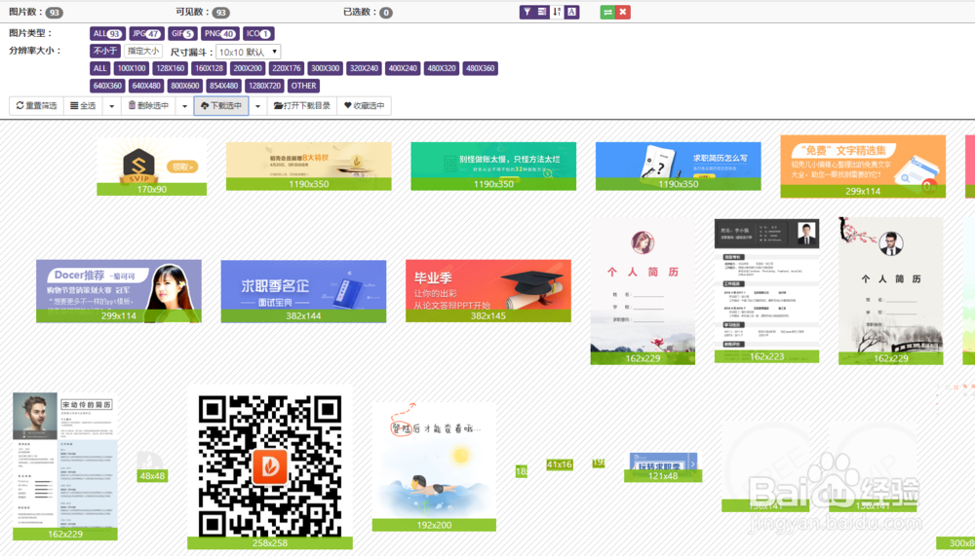Screen dimensions: 975x556
Task: Select the 160X128 resolution filter
Action: (x=209, y=68)
